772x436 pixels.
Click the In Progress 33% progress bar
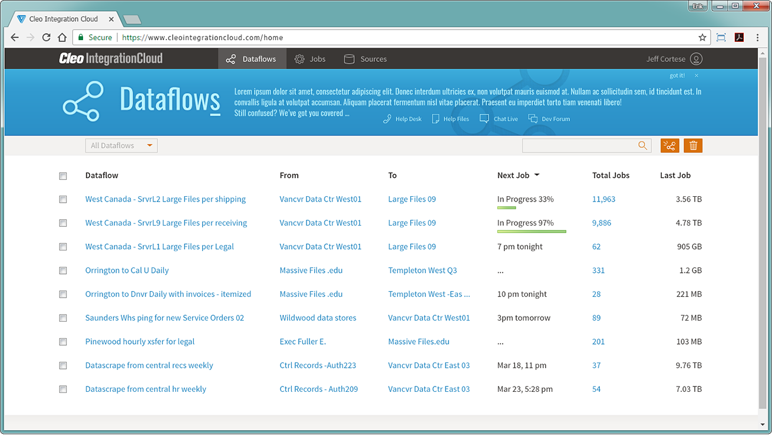[x=507, y=207]
